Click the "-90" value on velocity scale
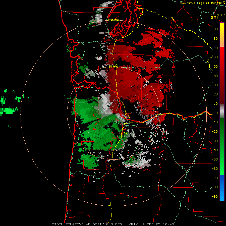Screen dimensions: 226x226 tap(215, 197)
